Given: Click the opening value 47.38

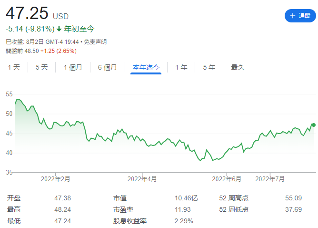Looking at the screenshot, I should [x=63, y=198].
